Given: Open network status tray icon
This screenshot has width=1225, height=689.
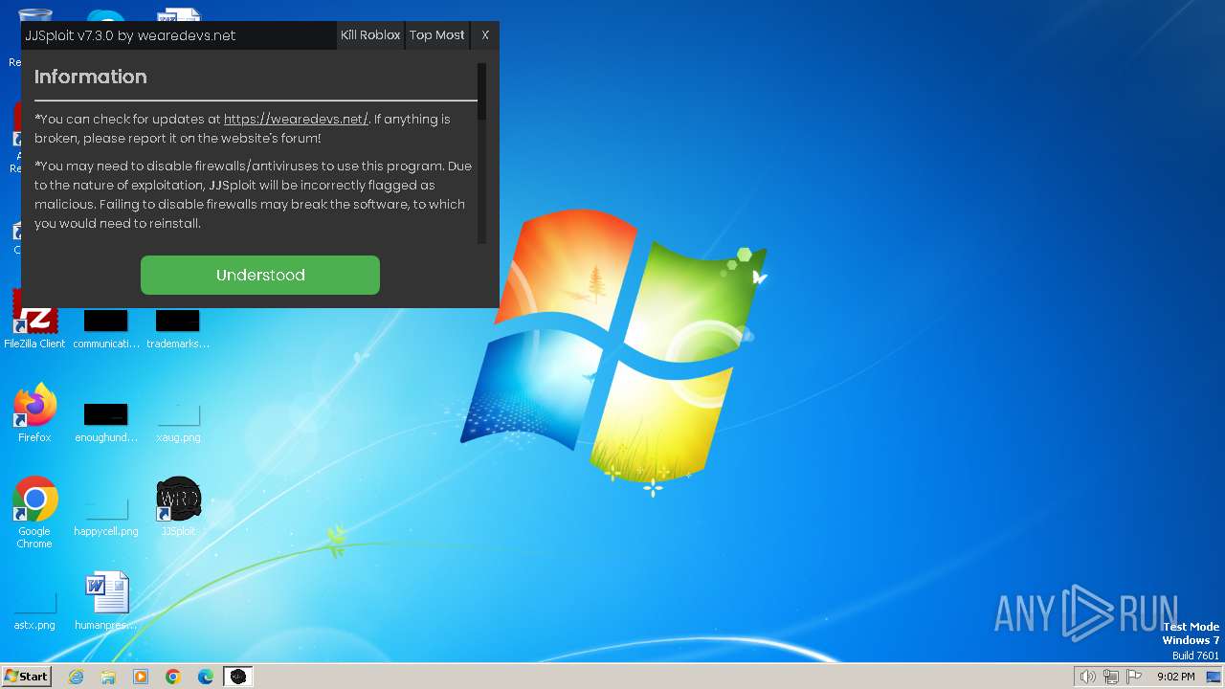Looking at the screenshot, I should (x=1111, y=677).
